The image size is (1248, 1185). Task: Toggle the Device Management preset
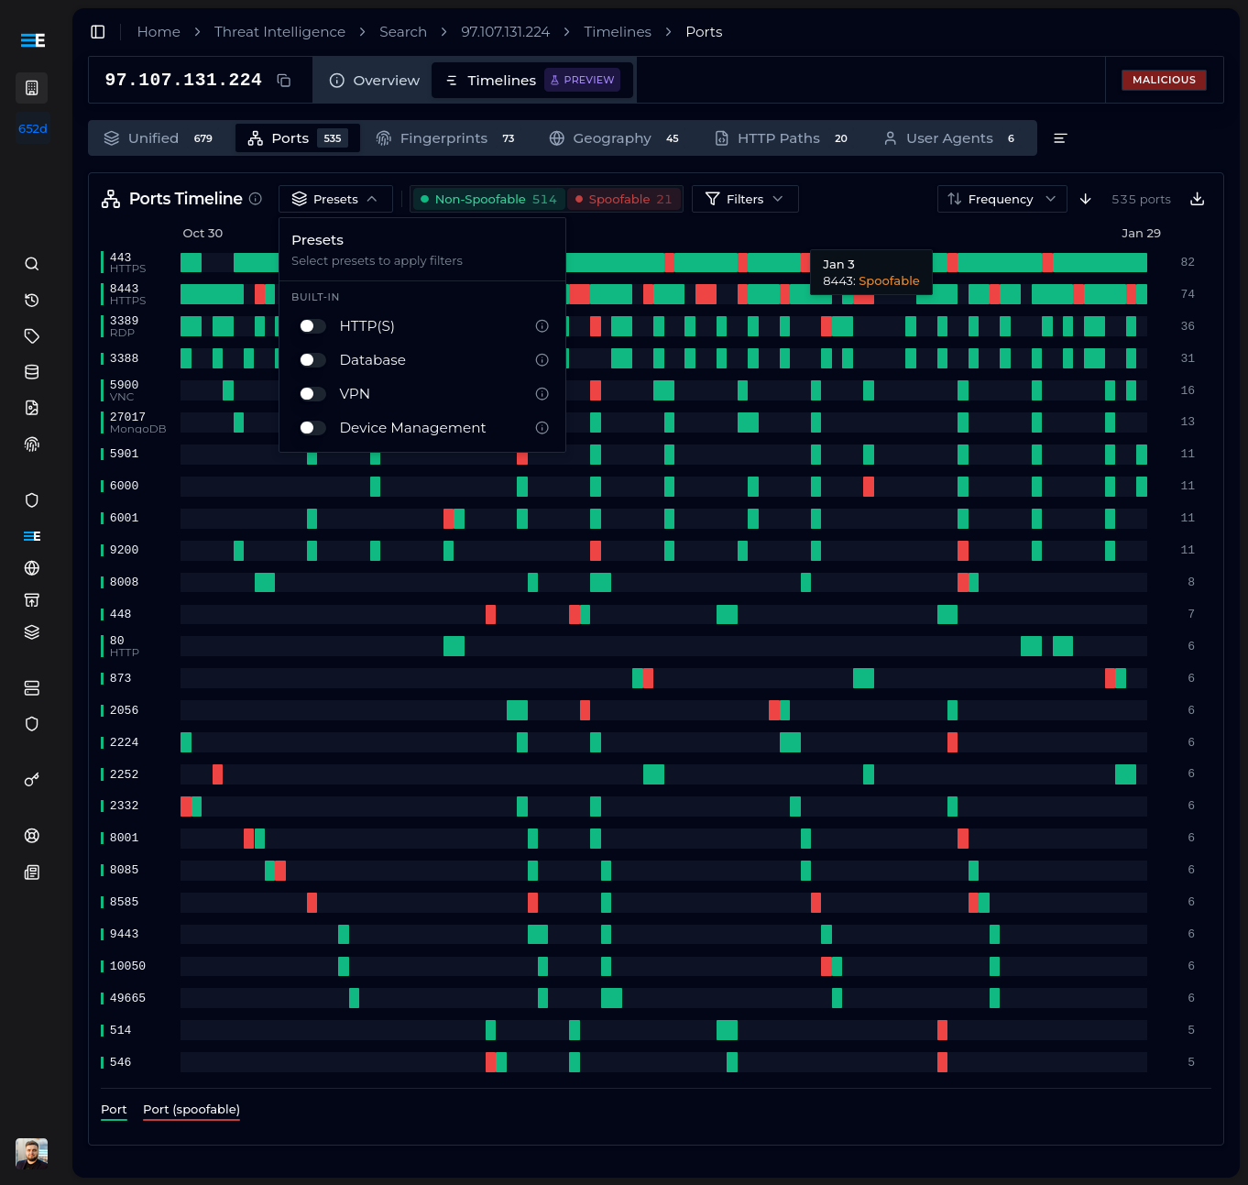tap(312, 427)
